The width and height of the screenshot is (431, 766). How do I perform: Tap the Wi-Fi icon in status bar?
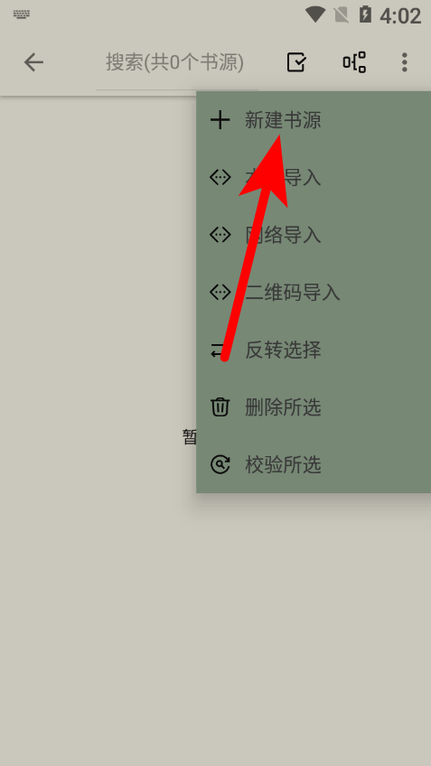point(315,14)
